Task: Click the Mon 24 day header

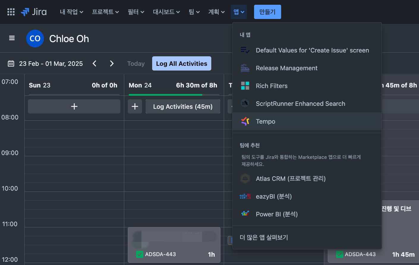Action: coord(174,85)
